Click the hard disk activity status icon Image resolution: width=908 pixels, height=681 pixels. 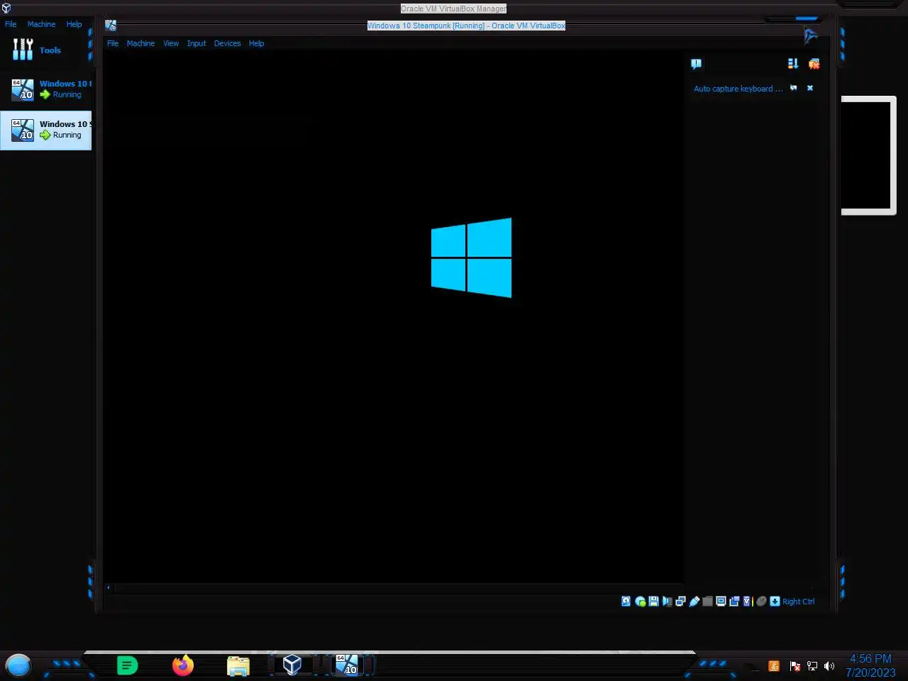pyautogui.click(x=626, y=602)
